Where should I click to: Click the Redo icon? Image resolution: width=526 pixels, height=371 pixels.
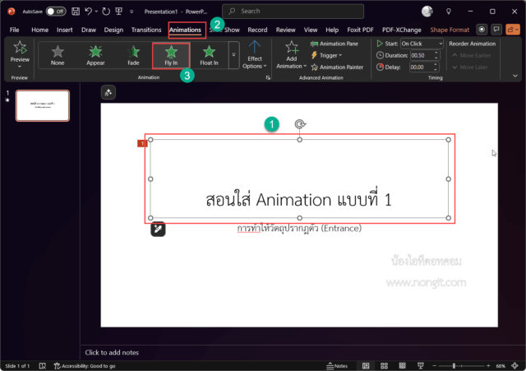click(106, 12)
